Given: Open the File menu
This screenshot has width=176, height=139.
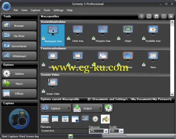Looking at the screenshot, I should (x=16, y=10).
